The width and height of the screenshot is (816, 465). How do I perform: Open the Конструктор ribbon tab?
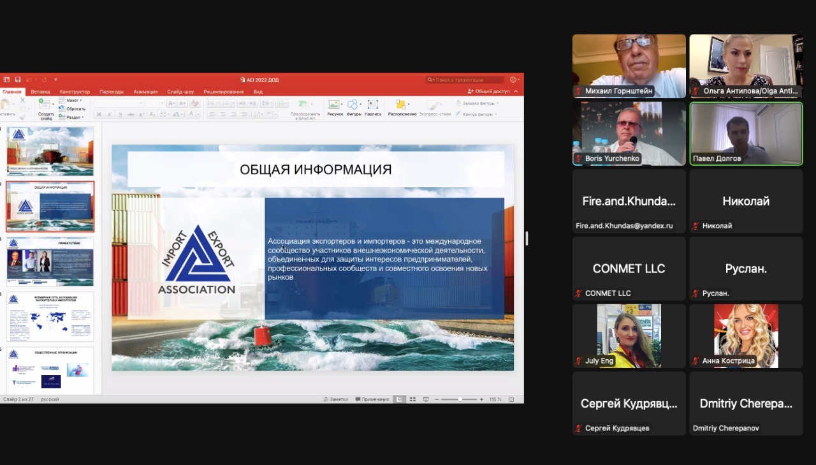[75, 92]
